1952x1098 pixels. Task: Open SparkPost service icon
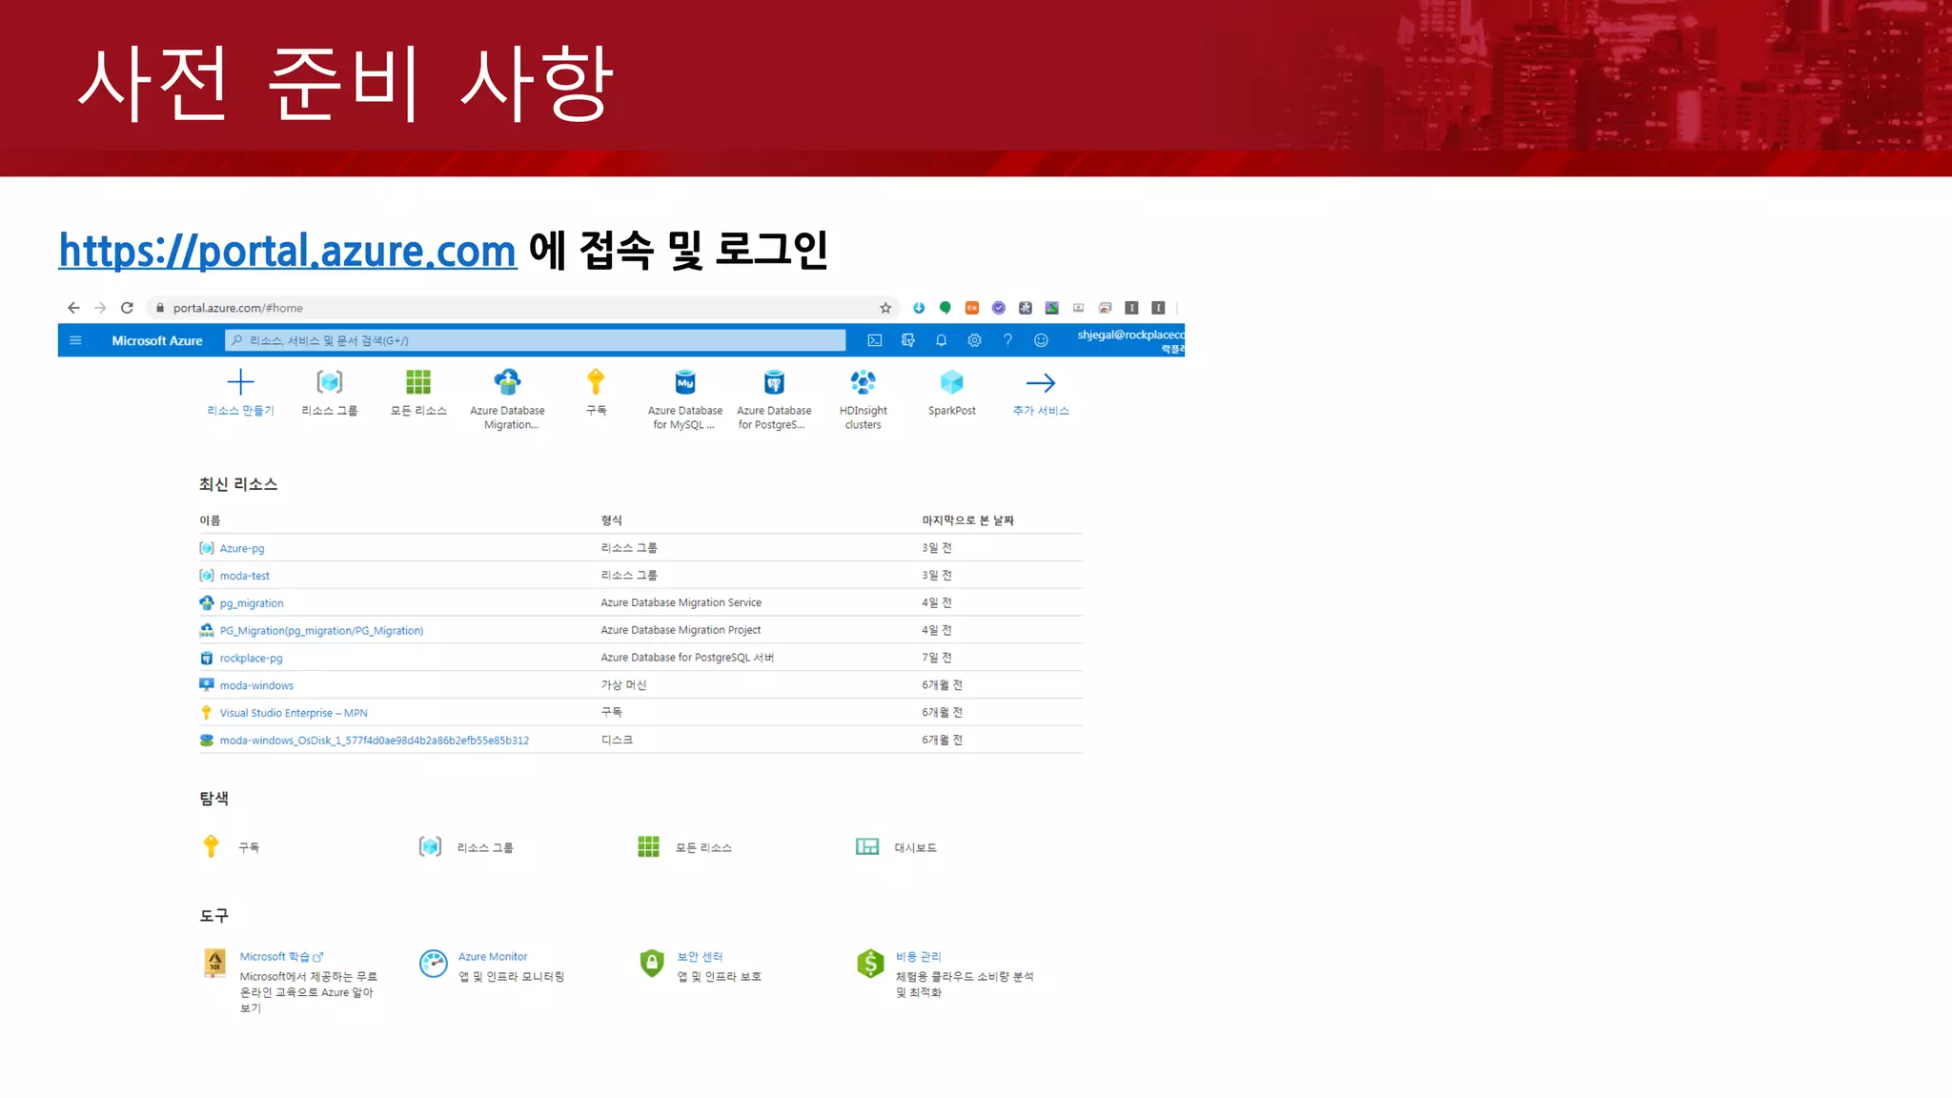952,382
